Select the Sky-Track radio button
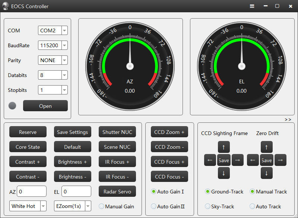Viewport: 298px width, 218px height. click(207, 206)
